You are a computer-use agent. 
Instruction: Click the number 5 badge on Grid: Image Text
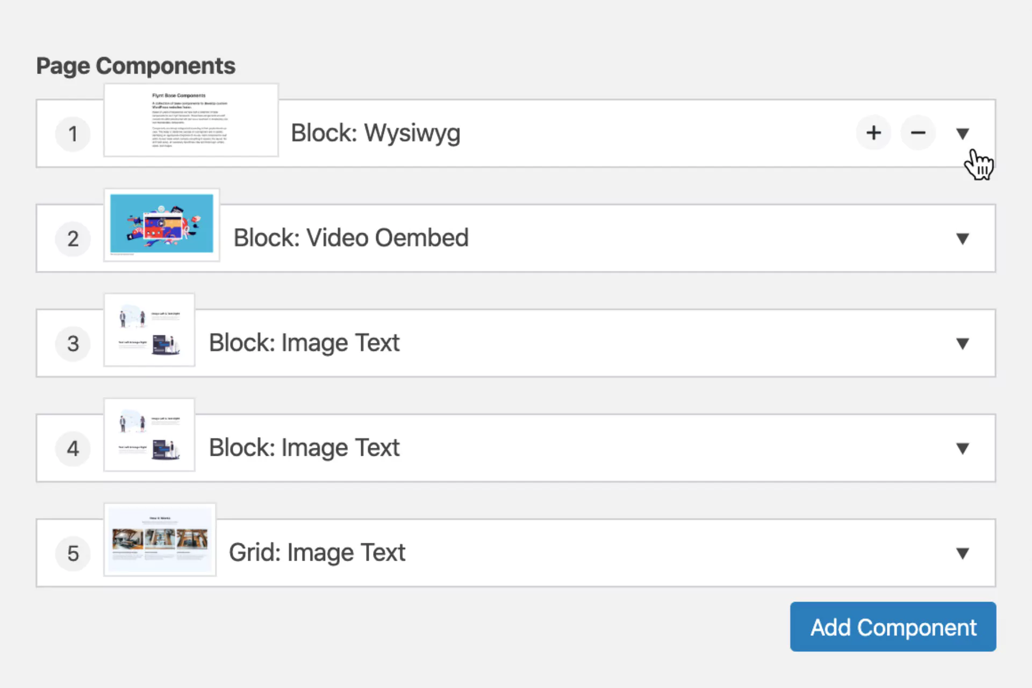73,553
